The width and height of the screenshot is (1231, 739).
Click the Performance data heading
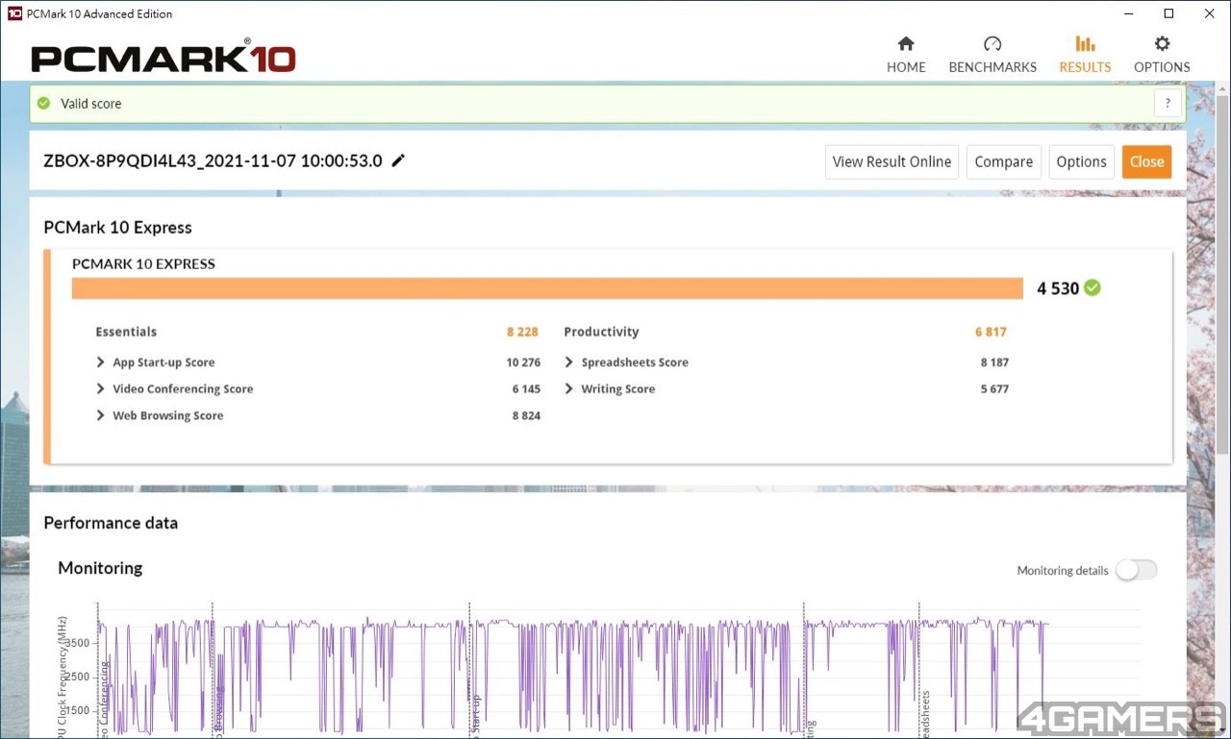click(x=111, y=523)
